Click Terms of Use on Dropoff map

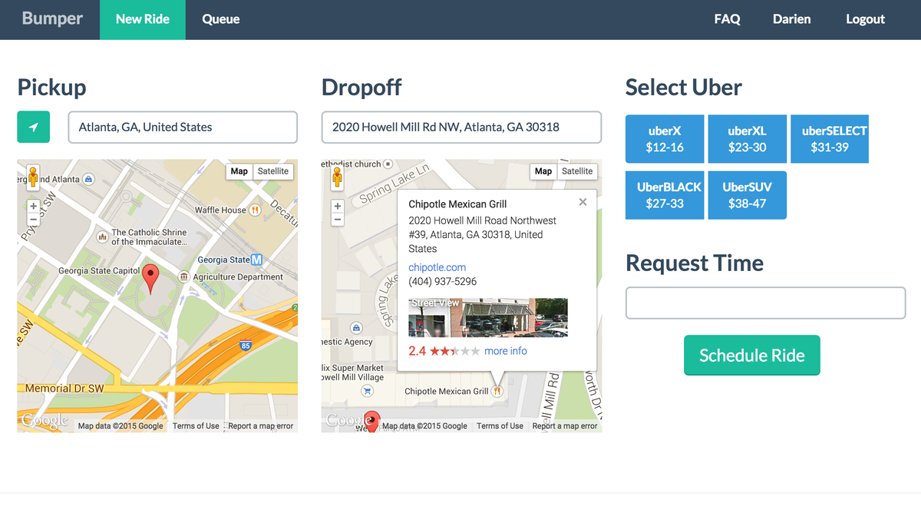500,426
